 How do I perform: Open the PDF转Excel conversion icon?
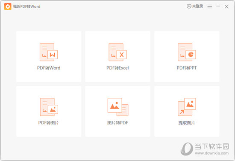pyautogui.click(x=117, y=52)
